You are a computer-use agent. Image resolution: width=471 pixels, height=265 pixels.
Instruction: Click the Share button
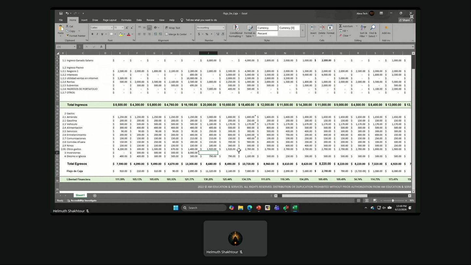point(405,20)
